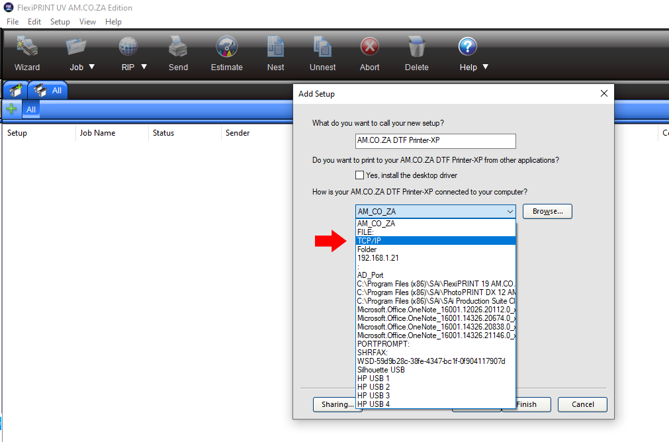The width and height of the screenshot is (669, 442).
Task: Open the Wizard tool in toolbar
Action: [27, 48]
